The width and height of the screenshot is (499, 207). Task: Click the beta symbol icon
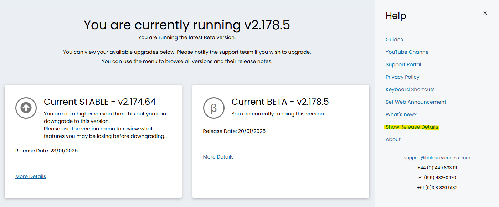tap(214, 108)
